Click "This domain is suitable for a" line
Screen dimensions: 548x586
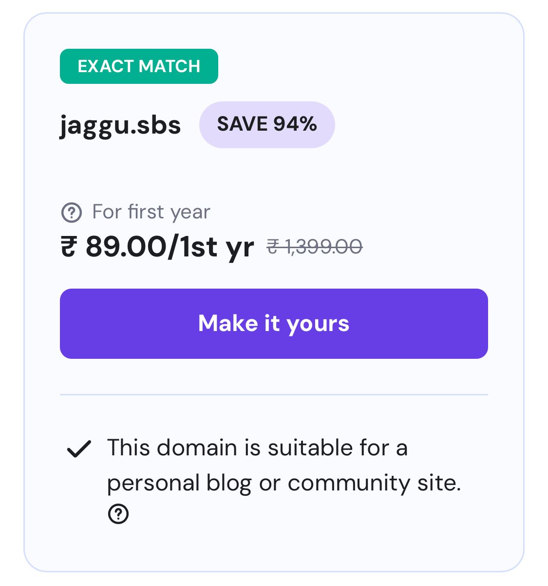point(257,448)
